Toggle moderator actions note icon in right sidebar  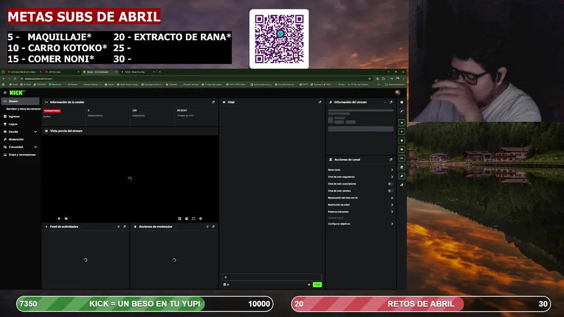[401, 140]
